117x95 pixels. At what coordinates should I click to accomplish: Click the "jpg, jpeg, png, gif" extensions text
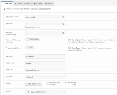click(70, 83)
